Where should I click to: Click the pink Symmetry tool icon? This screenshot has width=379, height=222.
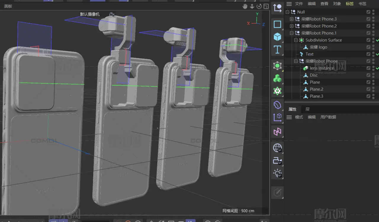(277, 132)
